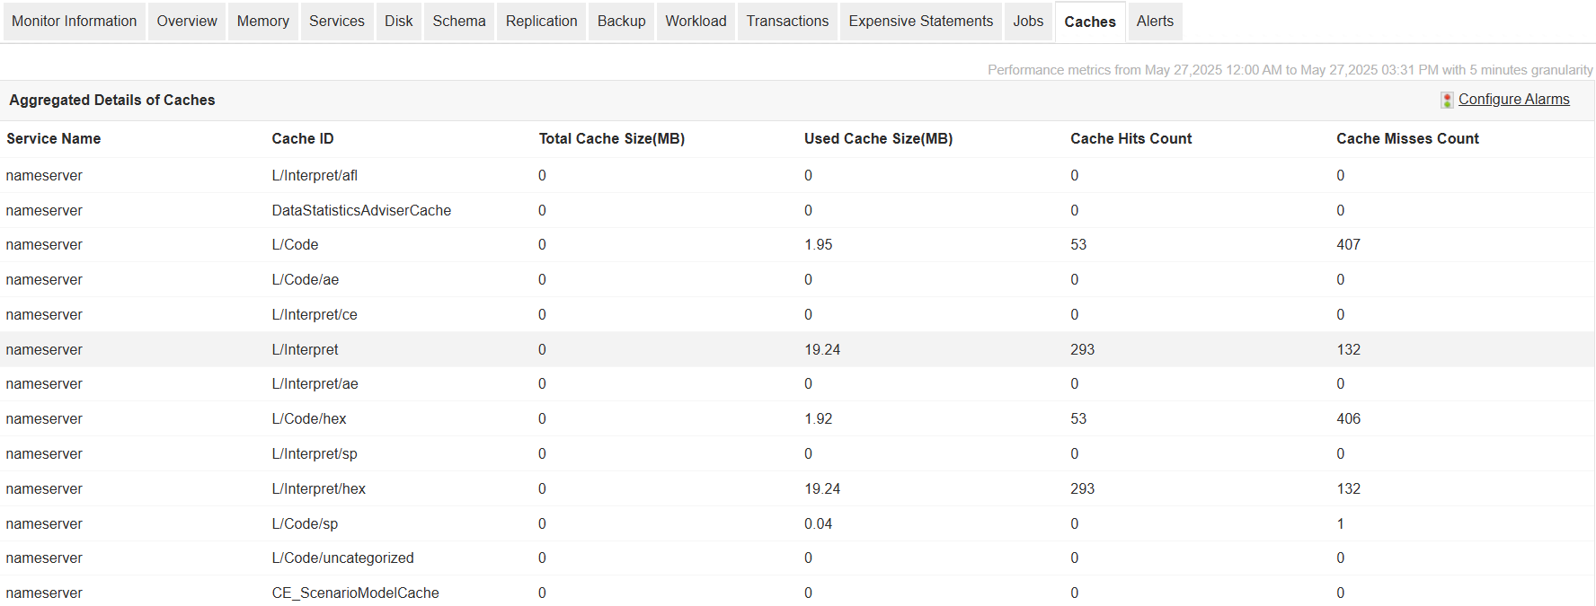Viewport: 1596px width, 606px height.
Task: Select the L/Interpret cache row
Action: click(x=305, y=349)
